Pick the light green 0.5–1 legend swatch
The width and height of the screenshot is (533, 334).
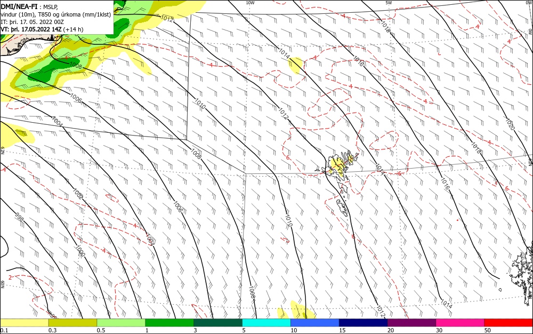121,323
